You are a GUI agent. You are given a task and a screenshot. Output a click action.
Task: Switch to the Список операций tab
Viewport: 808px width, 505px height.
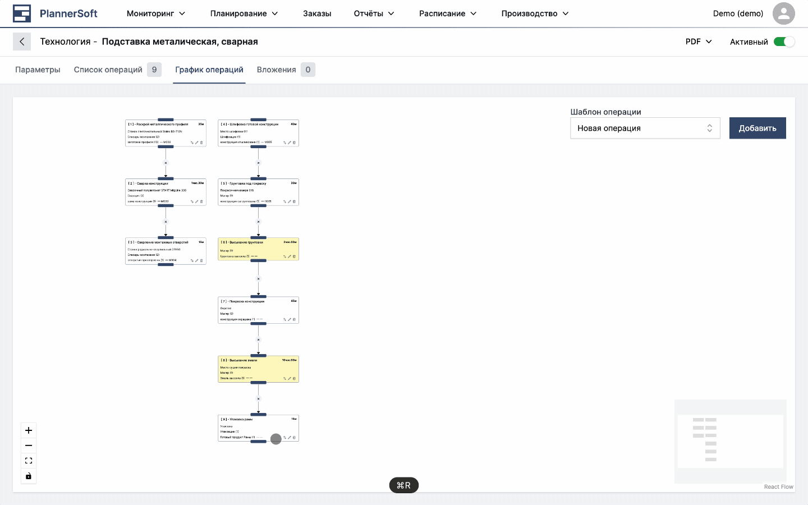[108, 70]
